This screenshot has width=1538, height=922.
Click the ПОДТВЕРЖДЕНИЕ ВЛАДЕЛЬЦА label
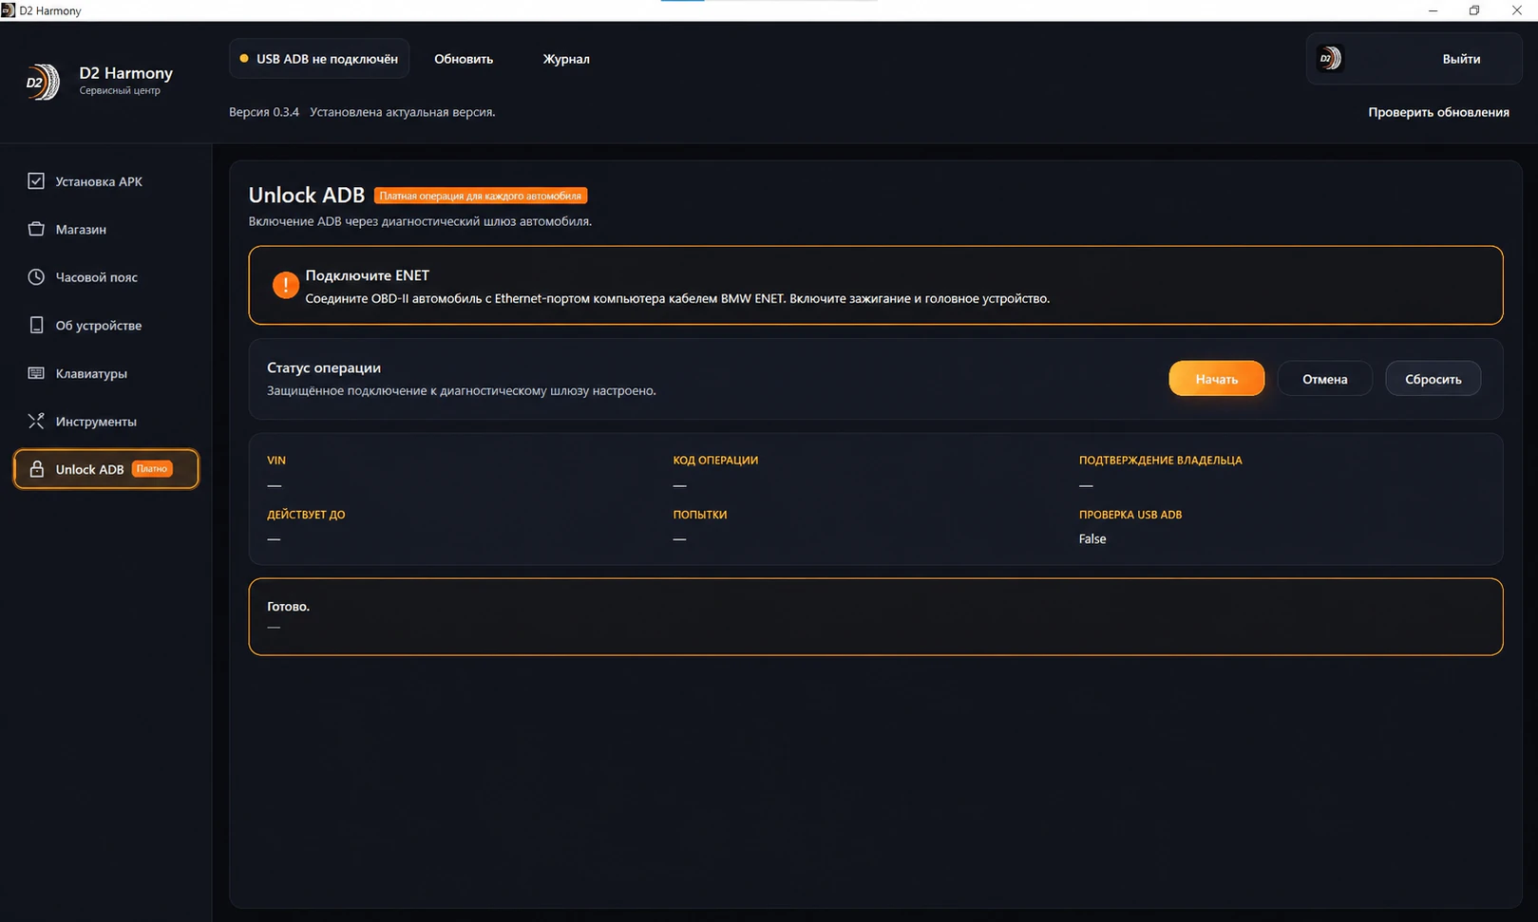1160,460
